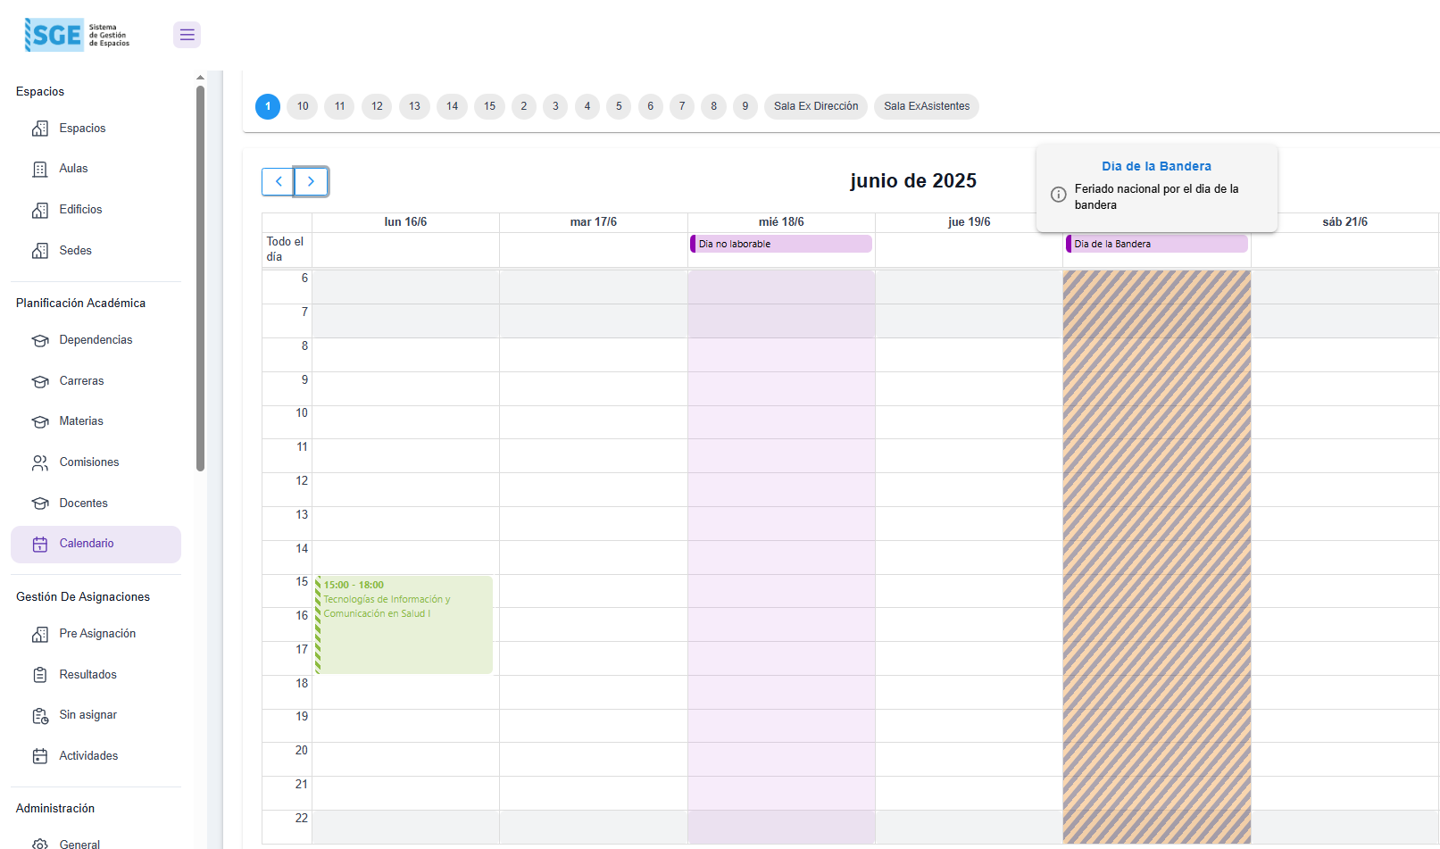
Task: Open the General administration item
Action: (x=96, y=843)
